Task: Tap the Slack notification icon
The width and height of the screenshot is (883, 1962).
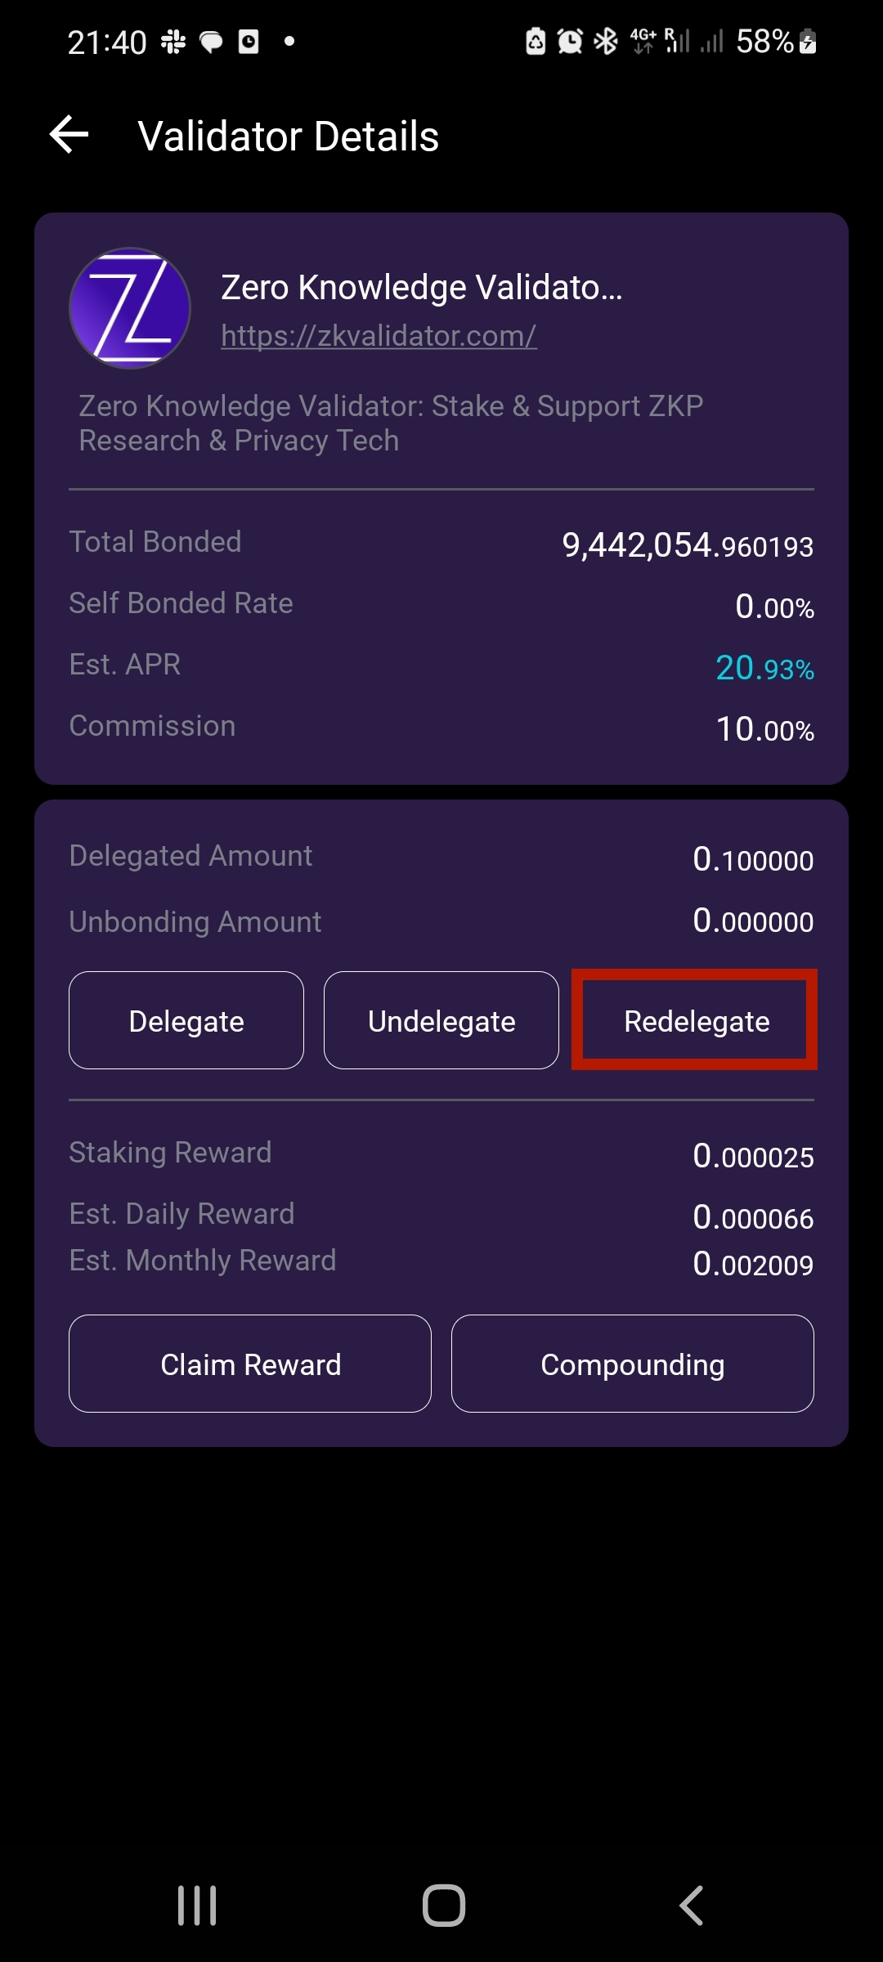Action: 173,42
